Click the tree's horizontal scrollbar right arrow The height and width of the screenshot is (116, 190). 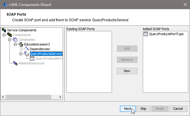60,97
